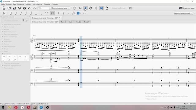Switch to the Track 3 part tab

pos(63,22)
